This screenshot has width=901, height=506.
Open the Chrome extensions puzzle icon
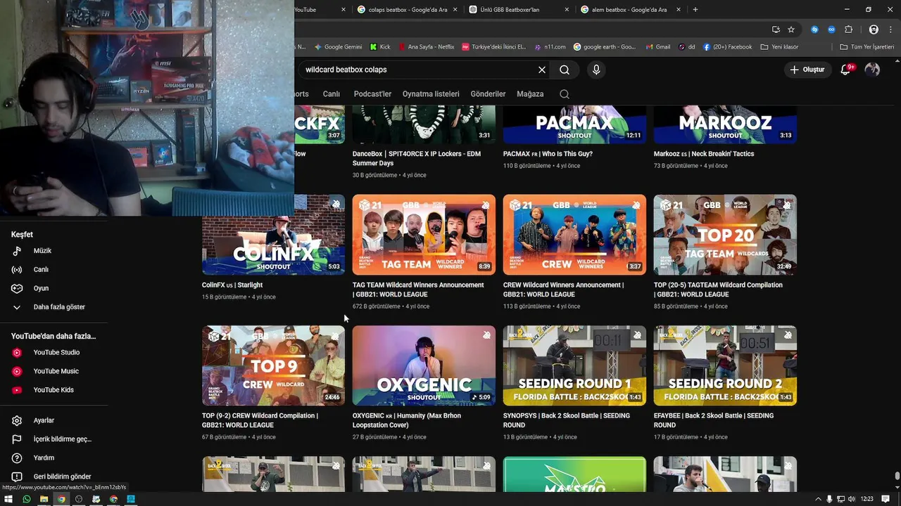click(848, 30)
